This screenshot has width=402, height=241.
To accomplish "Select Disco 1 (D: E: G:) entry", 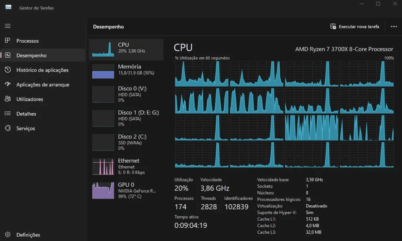I will click(x=126, y=118).
